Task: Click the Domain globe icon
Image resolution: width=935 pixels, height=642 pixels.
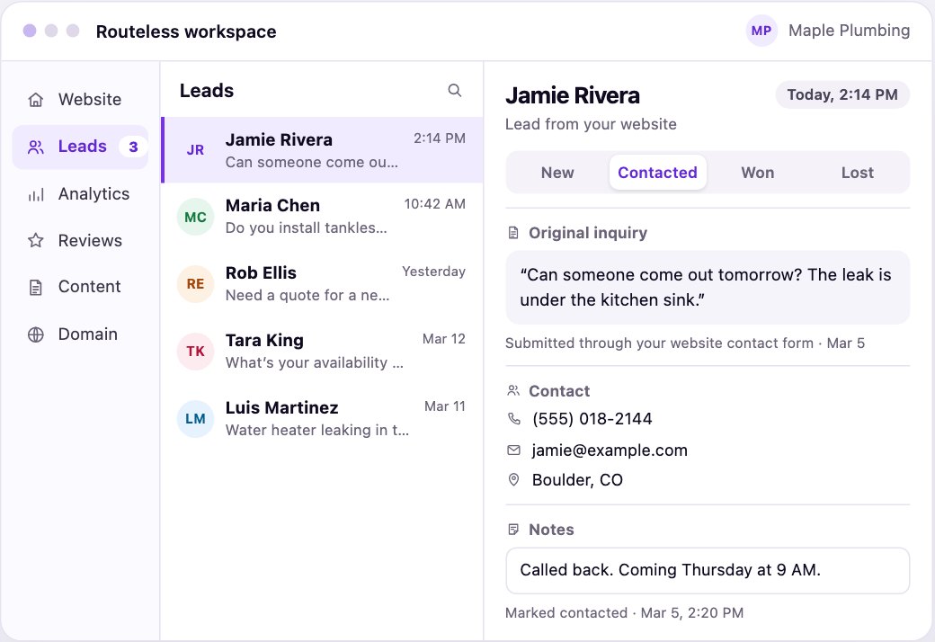Action: 36,334
